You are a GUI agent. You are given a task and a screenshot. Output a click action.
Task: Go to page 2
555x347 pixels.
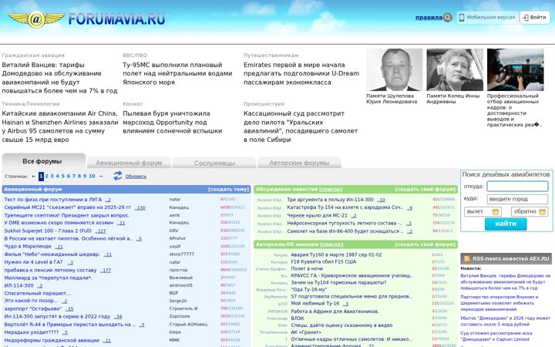(x=46, y=176)
